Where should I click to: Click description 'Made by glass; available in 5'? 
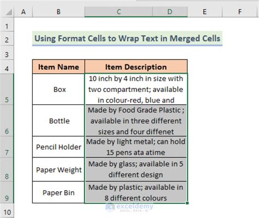point(136,169)
